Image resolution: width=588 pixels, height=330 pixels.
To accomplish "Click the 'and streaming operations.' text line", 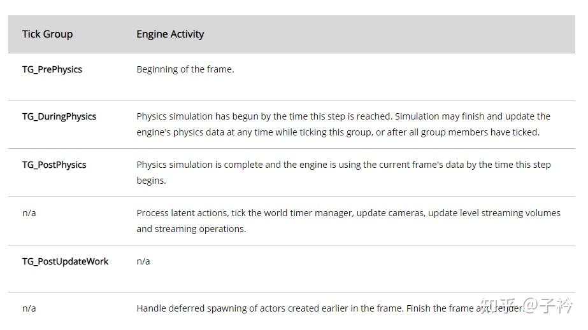I will (x=191, y=229).
